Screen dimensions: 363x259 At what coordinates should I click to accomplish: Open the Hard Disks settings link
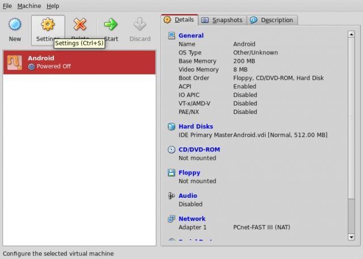196,126
